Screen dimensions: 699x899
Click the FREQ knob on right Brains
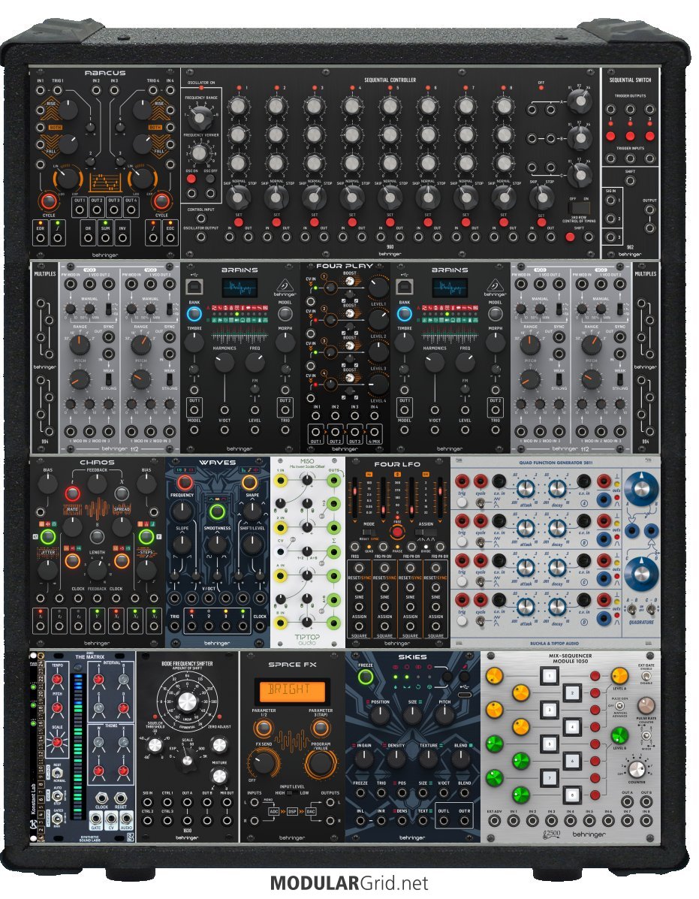pos(465,362)
